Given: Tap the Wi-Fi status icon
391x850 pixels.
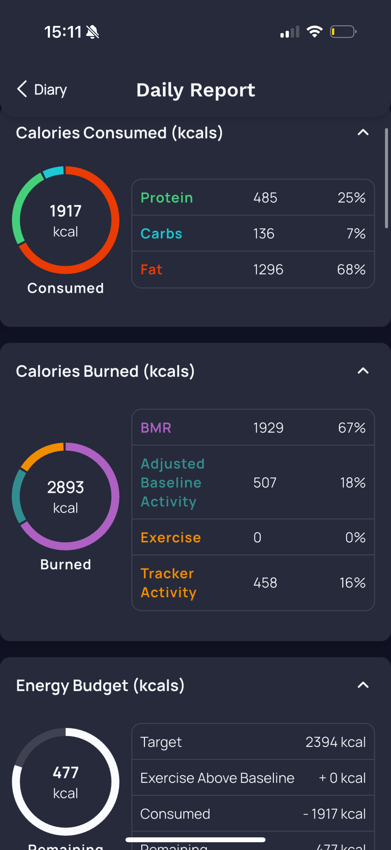Looking at the screenshot, I should click(314, 32).
